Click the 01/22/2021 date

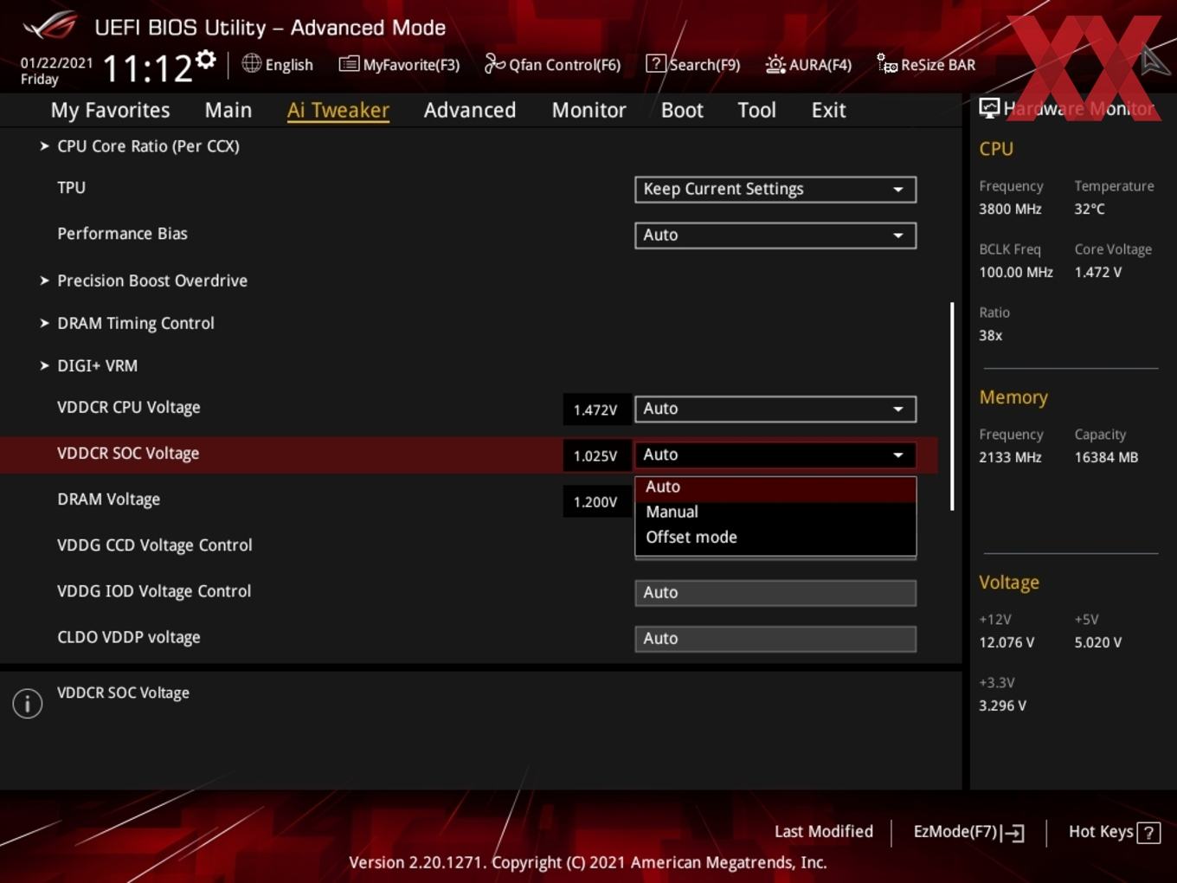[x=56, y=63]
